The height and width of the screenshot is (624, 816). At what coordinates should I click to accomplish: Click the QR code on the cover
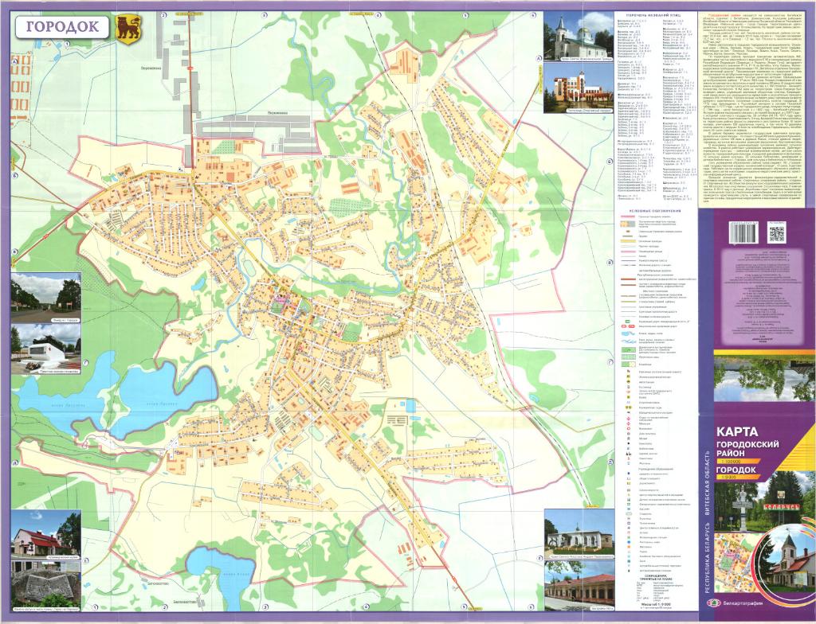tap(779, 232)
